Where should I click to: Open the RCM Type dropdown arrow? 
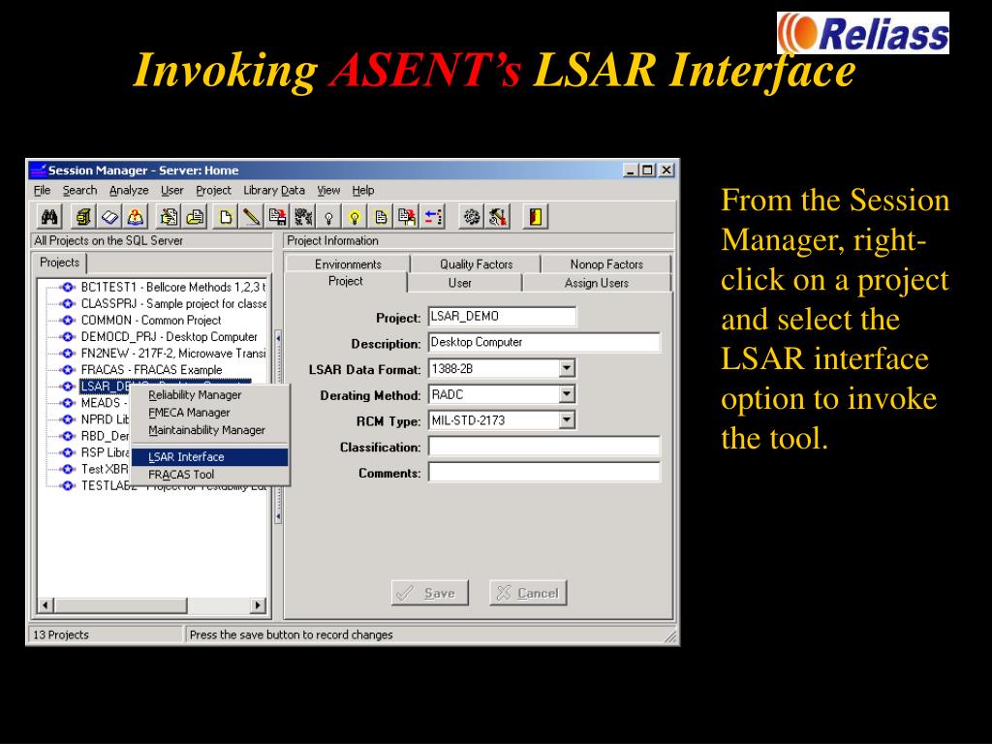pos(567,420)
